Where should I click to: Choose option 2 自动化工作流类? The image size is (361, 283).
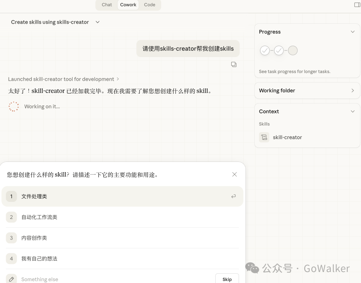pyautogui.click(x=122, y=217)
